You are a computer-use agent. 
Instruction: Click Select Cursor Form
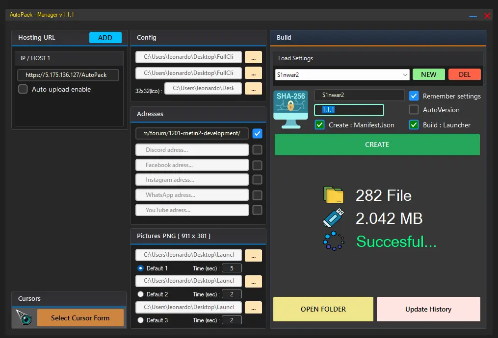[80, 317]
